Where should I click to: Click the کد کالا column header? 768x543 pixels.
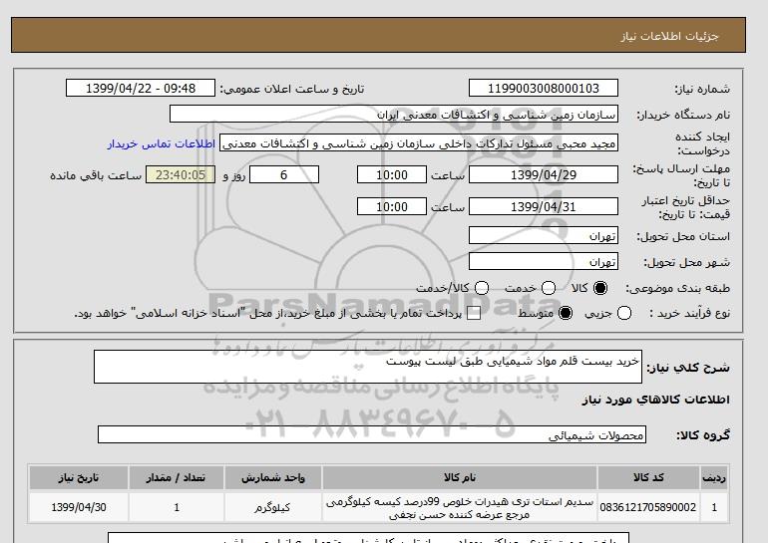[x=648, y=477]
